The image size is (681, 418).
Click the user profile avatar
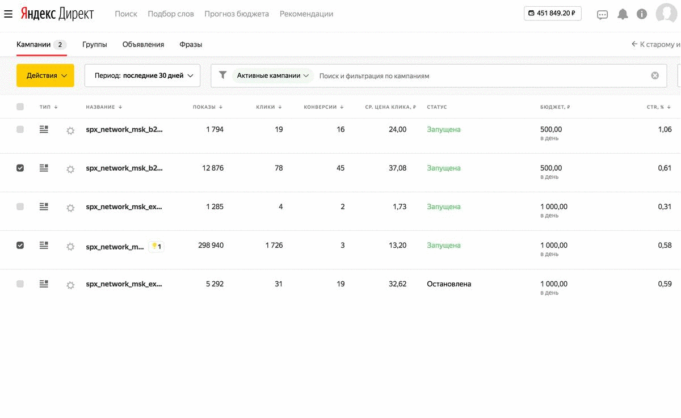[666, 14]
